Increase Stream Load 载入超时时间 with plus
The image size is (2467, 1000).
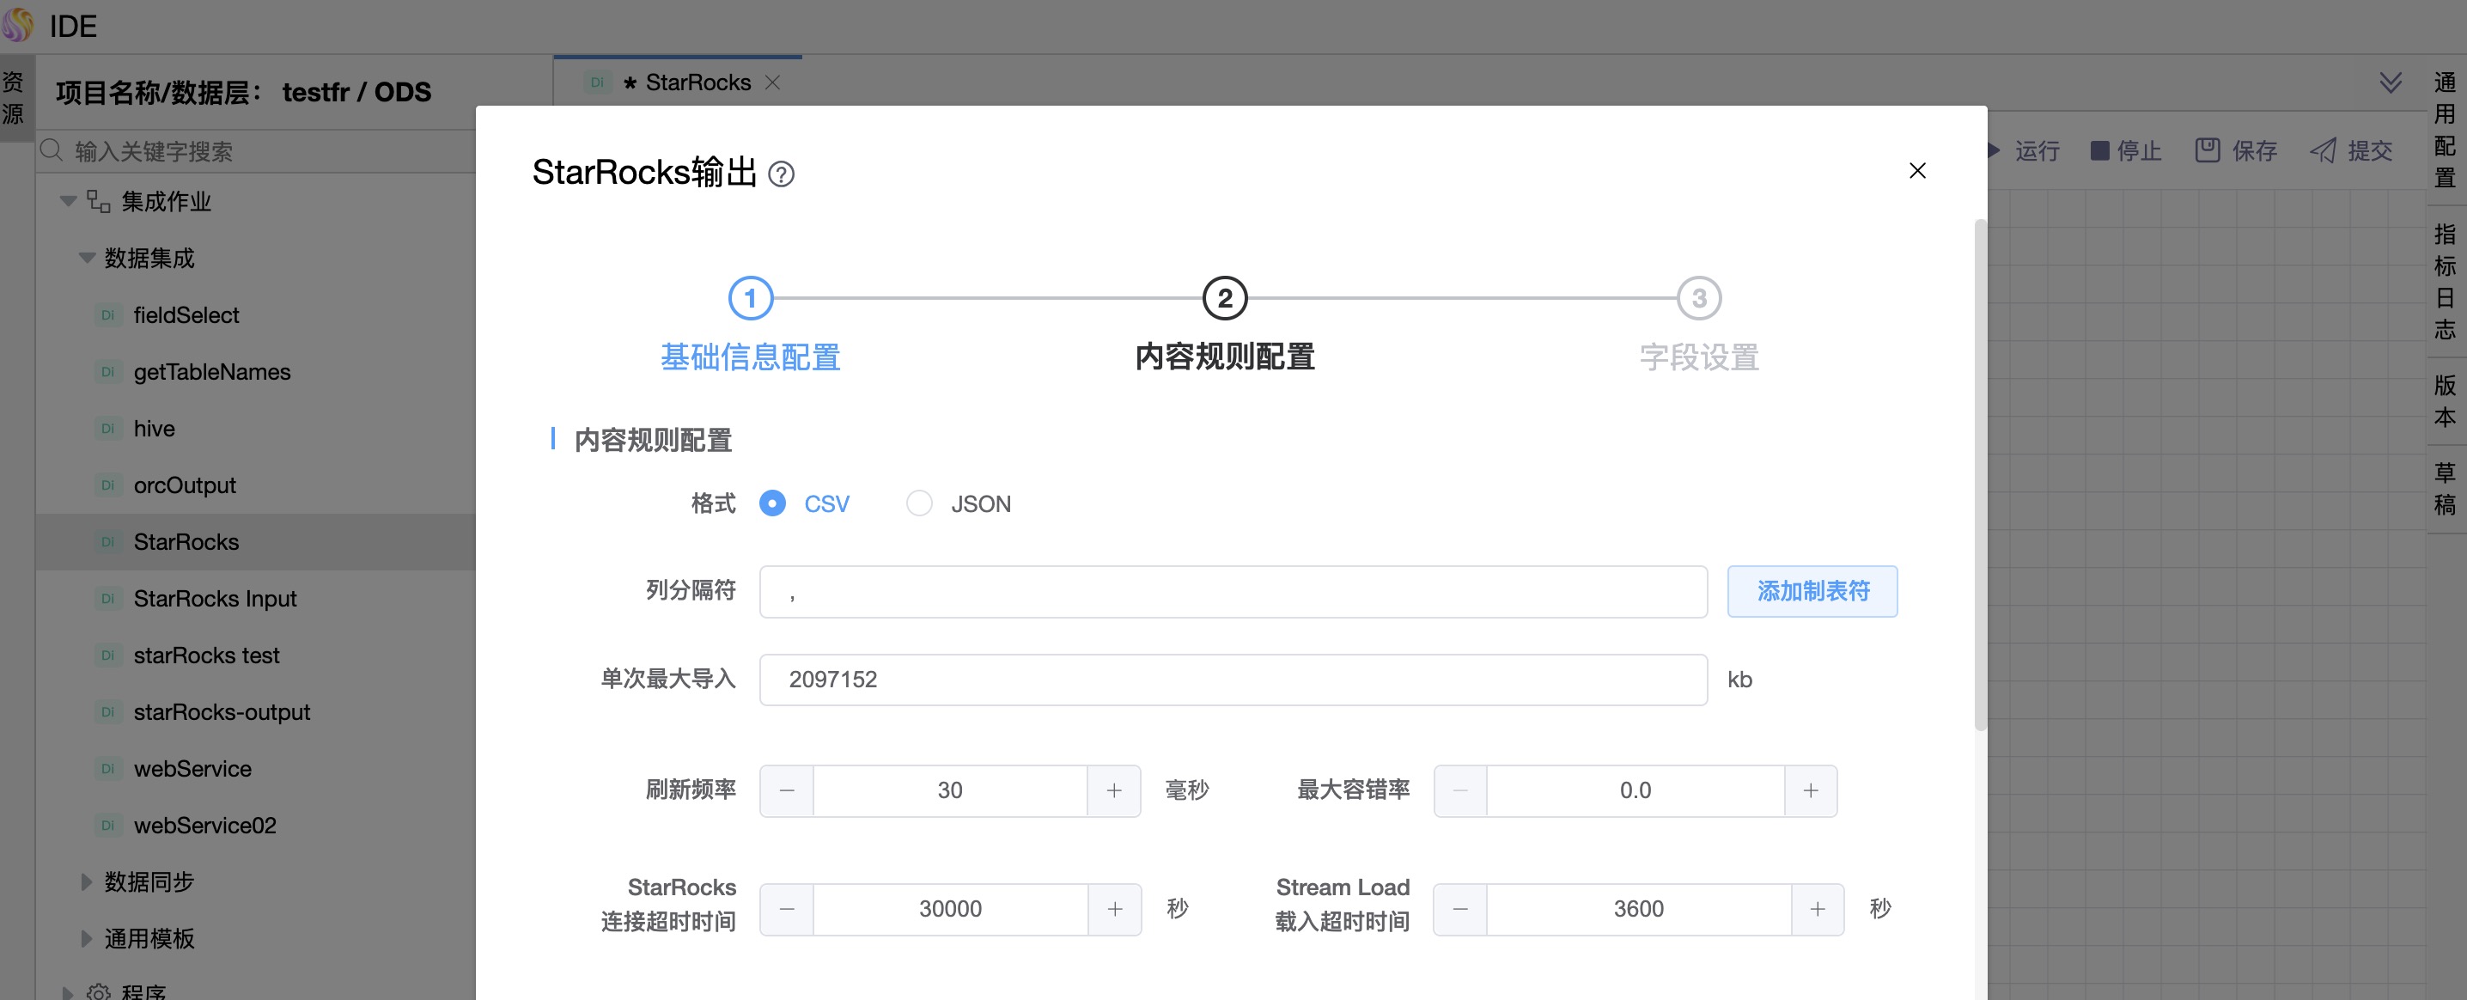[1817, 908]
